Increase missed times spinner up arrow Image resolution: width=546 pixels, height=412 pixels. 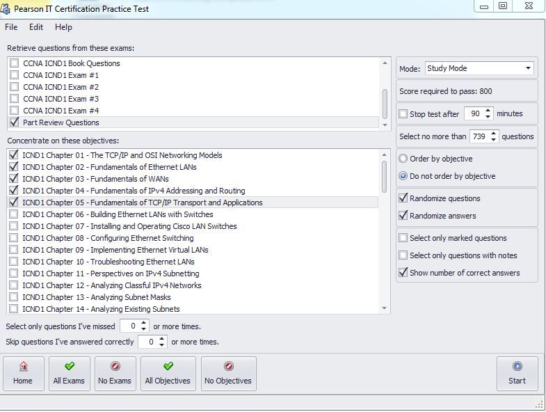(x=144, y=323)
